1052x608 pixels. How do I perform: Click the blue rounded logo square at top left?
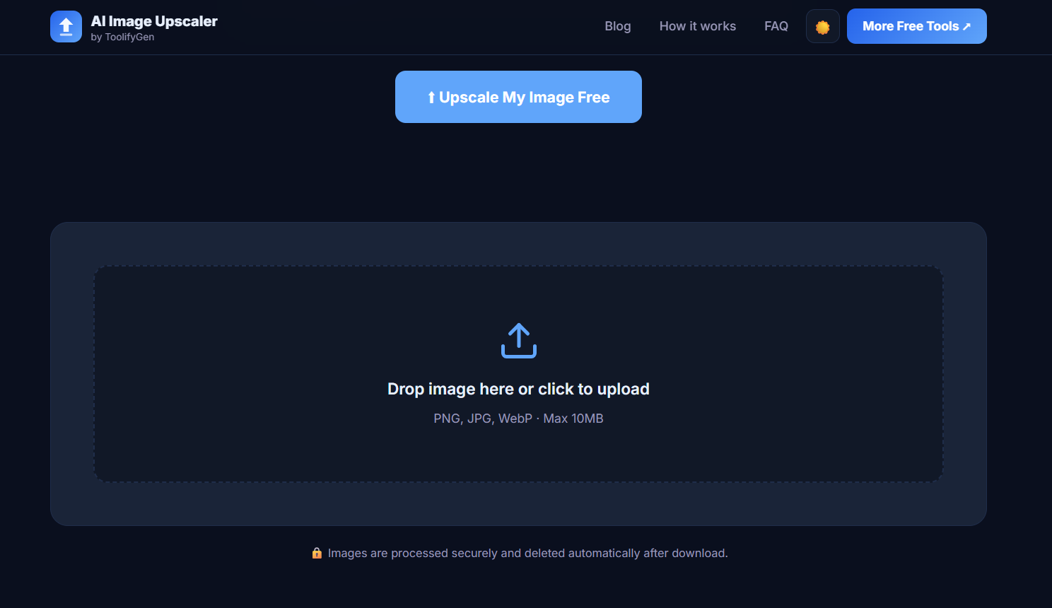coord(66,26)
